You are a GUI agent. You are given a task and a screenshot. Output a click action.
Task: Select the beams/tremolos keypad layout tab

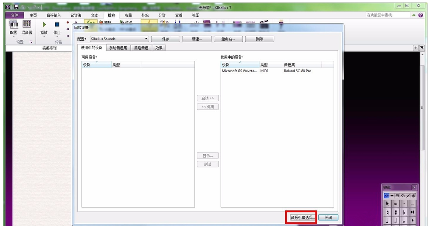click(397, 196)
